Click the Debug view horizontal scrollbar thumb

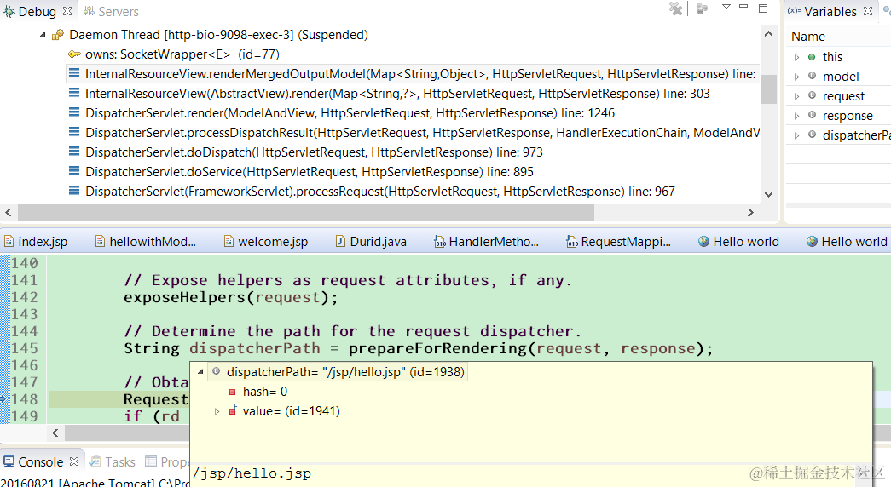point(306,212)
